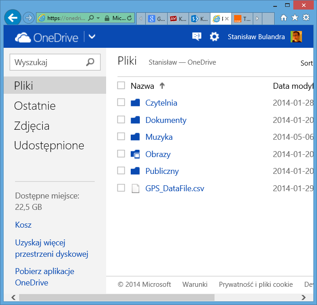
Task: Click the feedback chat bubble icon
Action: tap(197, 37)
